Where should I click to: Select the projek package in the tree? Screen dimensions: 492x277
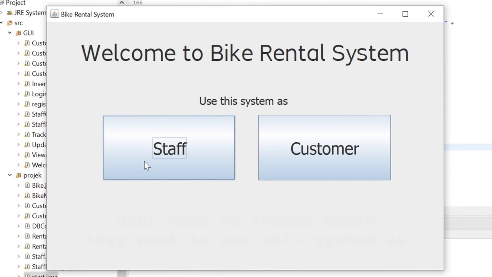[32, 175]
